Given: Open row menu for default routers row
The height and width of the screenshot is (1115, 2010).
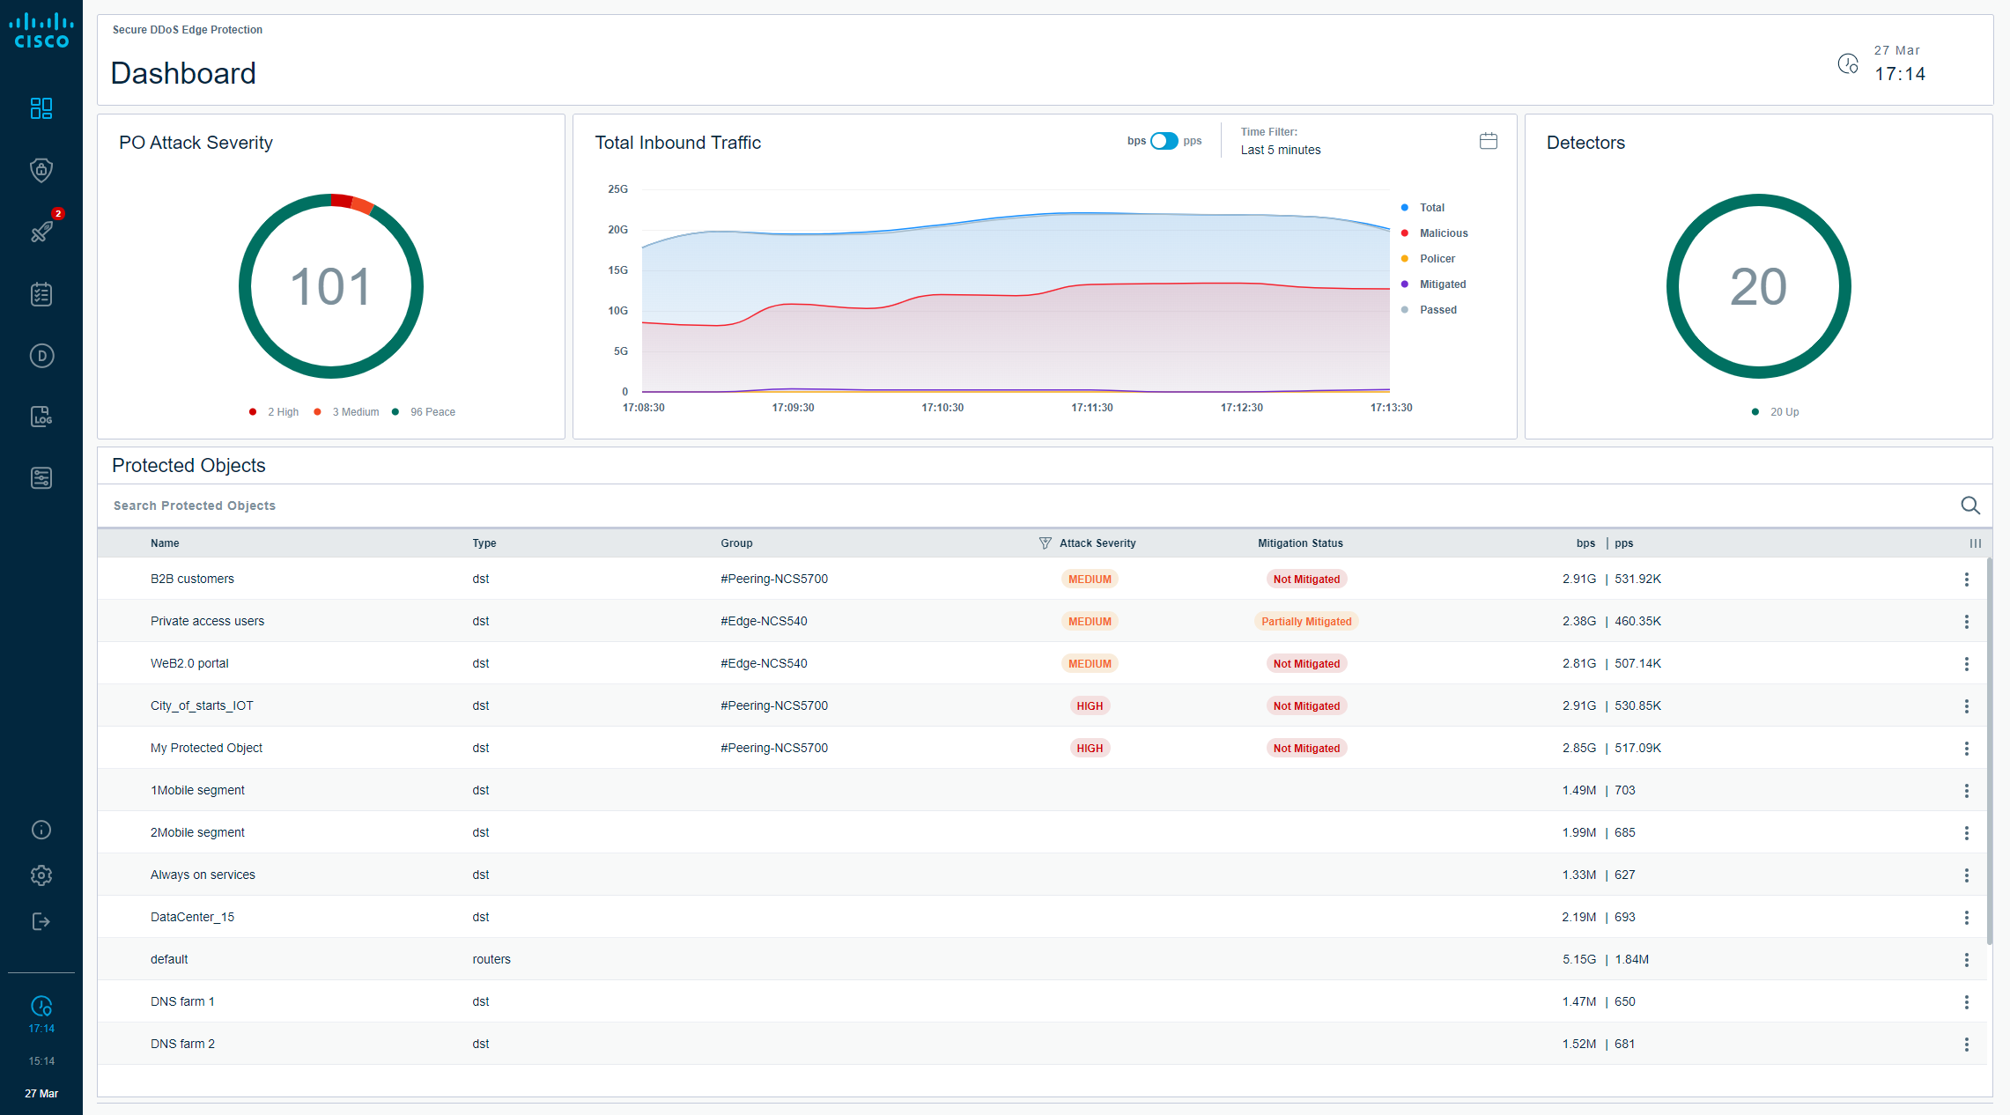Looking at the screenshot, I should pos(1966,960).
